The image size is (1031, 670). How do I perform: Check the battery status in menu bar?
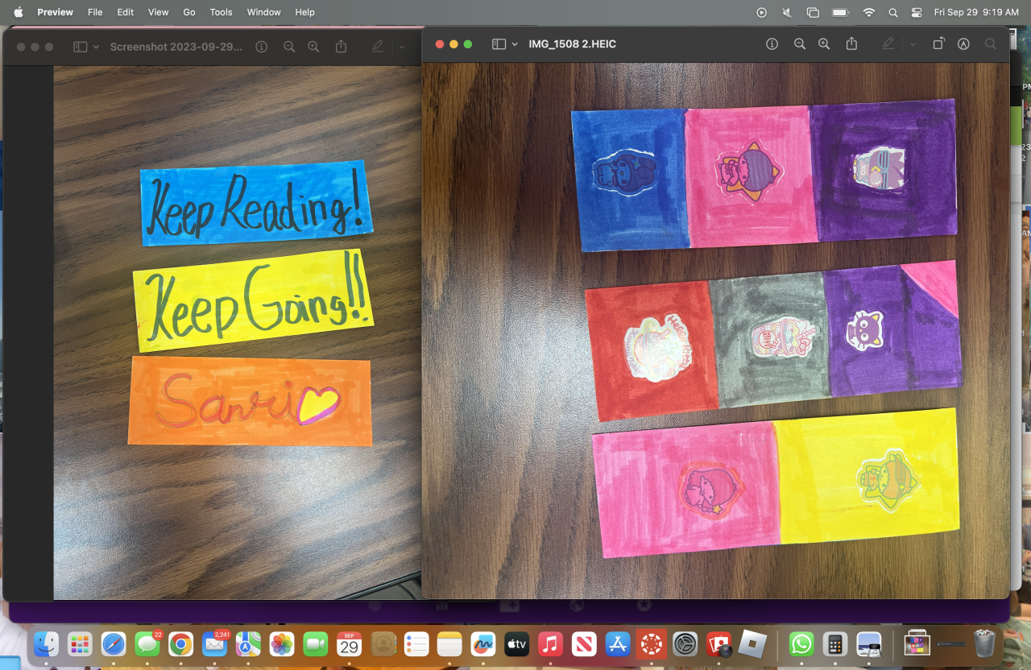(x=841, y=12)
